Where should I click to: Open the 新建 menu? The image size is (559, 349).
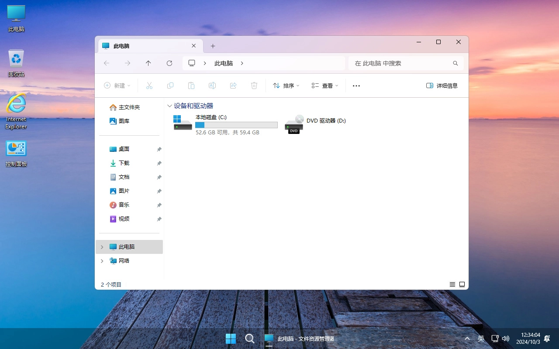point(117,86)
